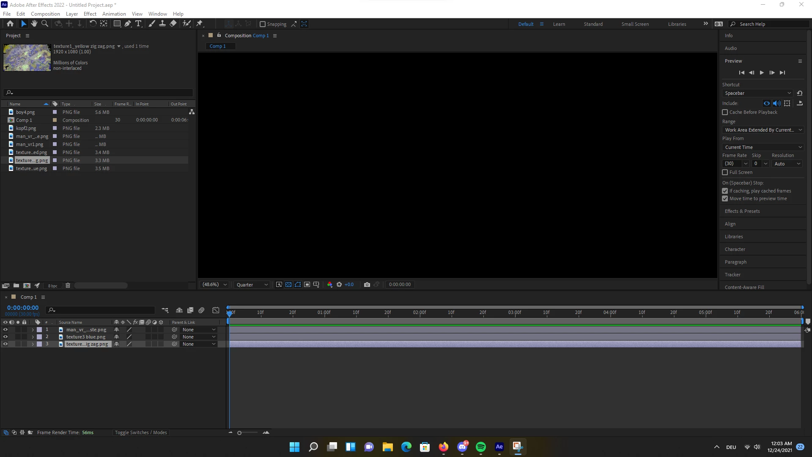
Task: Delete selected item with trash icon
Action: (68, 286)
